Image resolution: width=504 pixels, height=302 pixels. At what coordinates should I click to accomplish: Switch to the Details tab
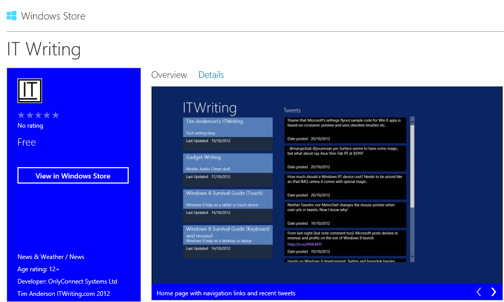211,75
